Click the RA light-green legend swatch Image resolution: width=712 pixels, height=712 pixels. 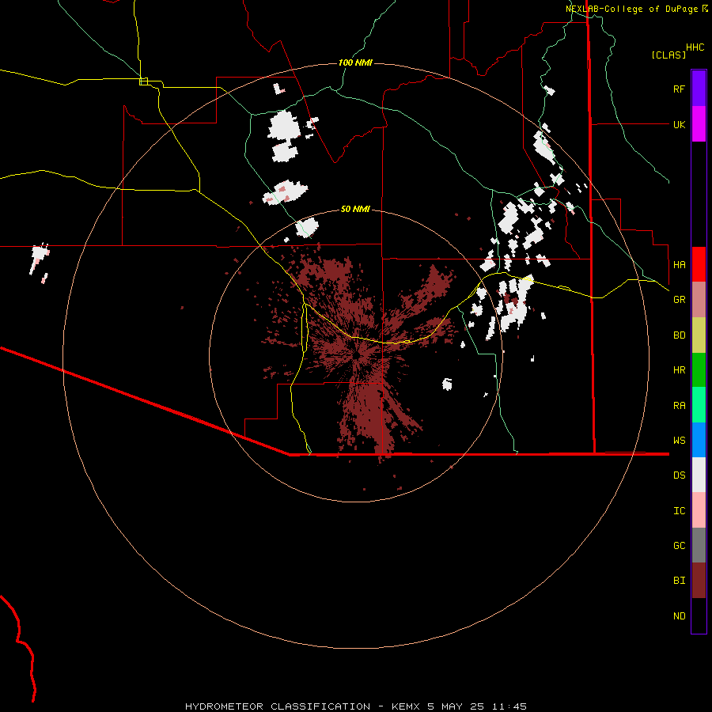tap(699, 405)
